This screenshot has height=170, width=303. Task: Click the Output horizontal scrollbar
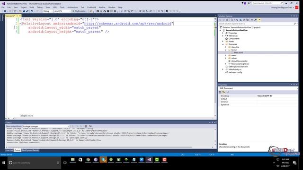100,147
